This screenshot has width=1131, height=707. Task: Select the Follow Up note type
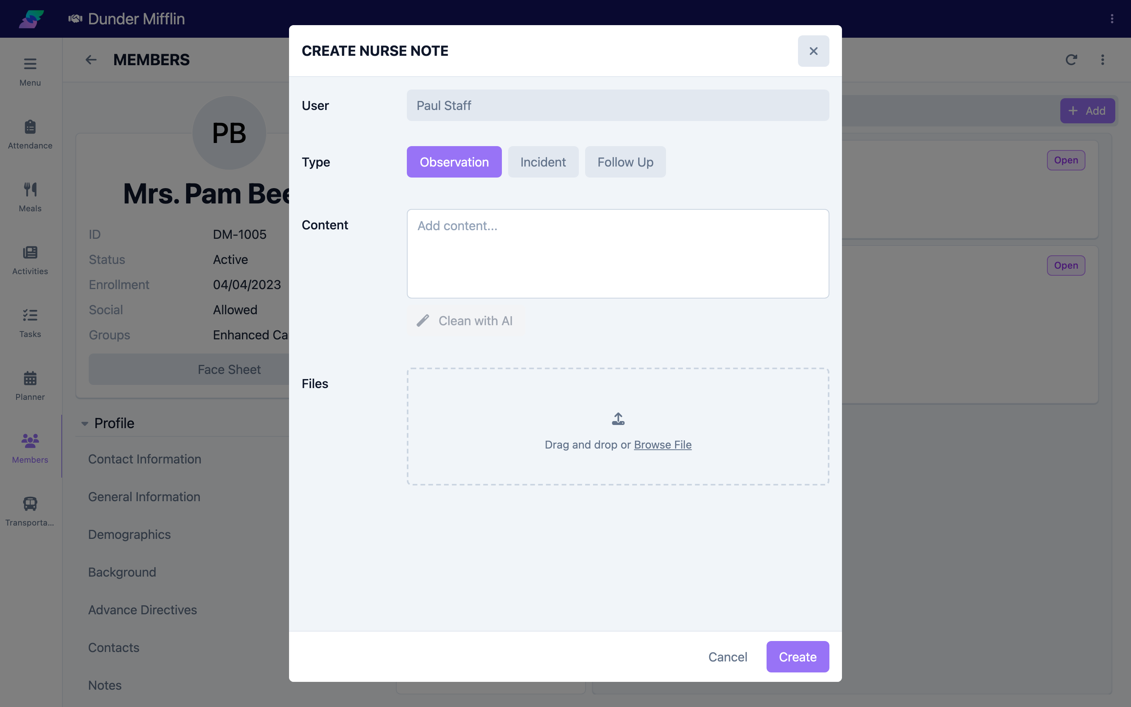point(625,162)
